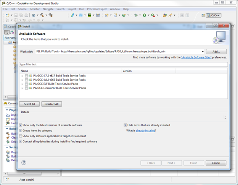Toggle Hide items already installed checkbox

[125, 125]
